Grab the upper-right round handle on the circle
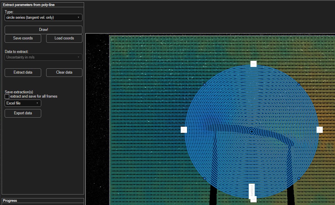335x205 pixels. click(299, 85)
